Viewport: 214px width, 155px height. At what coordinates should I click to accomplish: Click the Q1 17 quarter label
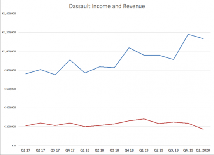[26, 150]
